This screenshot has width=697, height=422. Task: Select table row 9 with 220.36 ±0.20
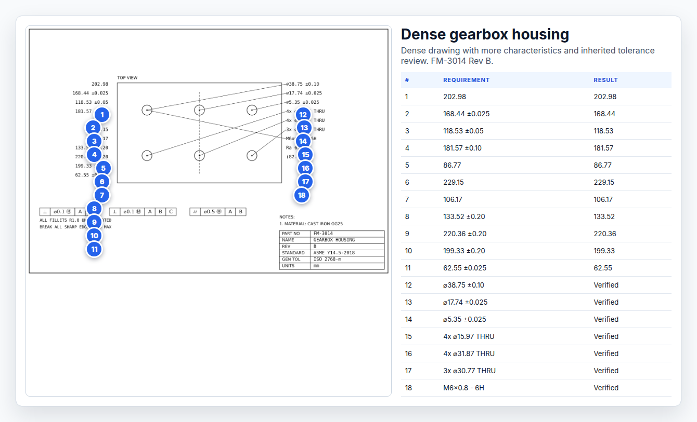(x=536, y=234)
